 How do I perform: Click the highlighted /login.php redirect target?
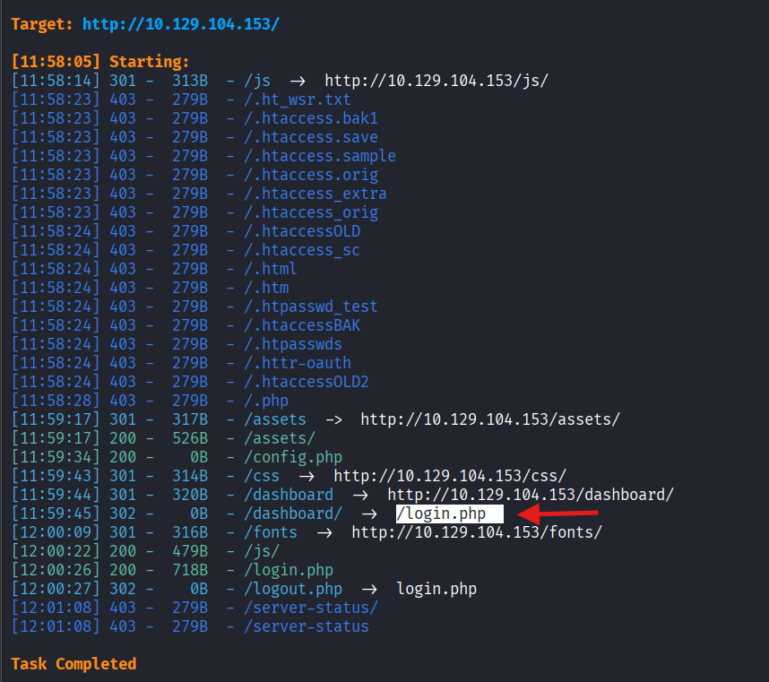point(442,514)
